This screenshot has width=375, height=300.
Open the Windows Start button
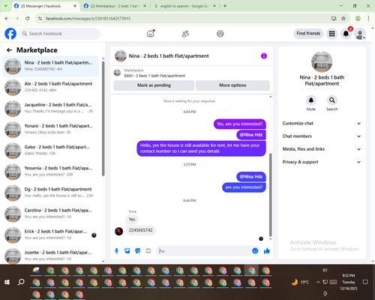click(x=7, y=282)
